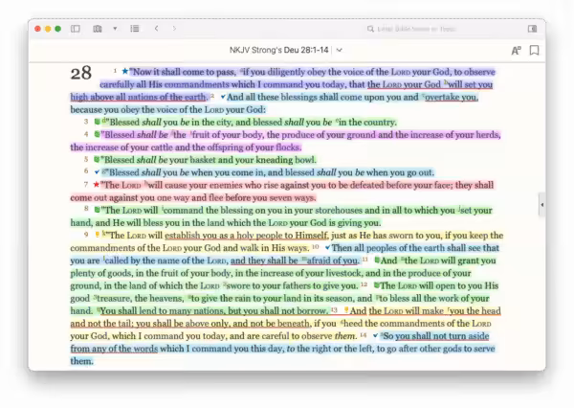
Task: Click the blue checkmark on verse 6
Action: coord(97,172)
